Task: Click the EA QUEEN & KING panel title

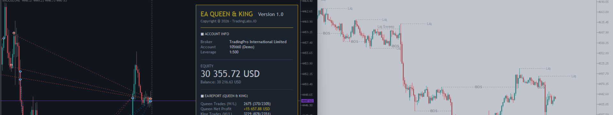Action: (226, 14)
